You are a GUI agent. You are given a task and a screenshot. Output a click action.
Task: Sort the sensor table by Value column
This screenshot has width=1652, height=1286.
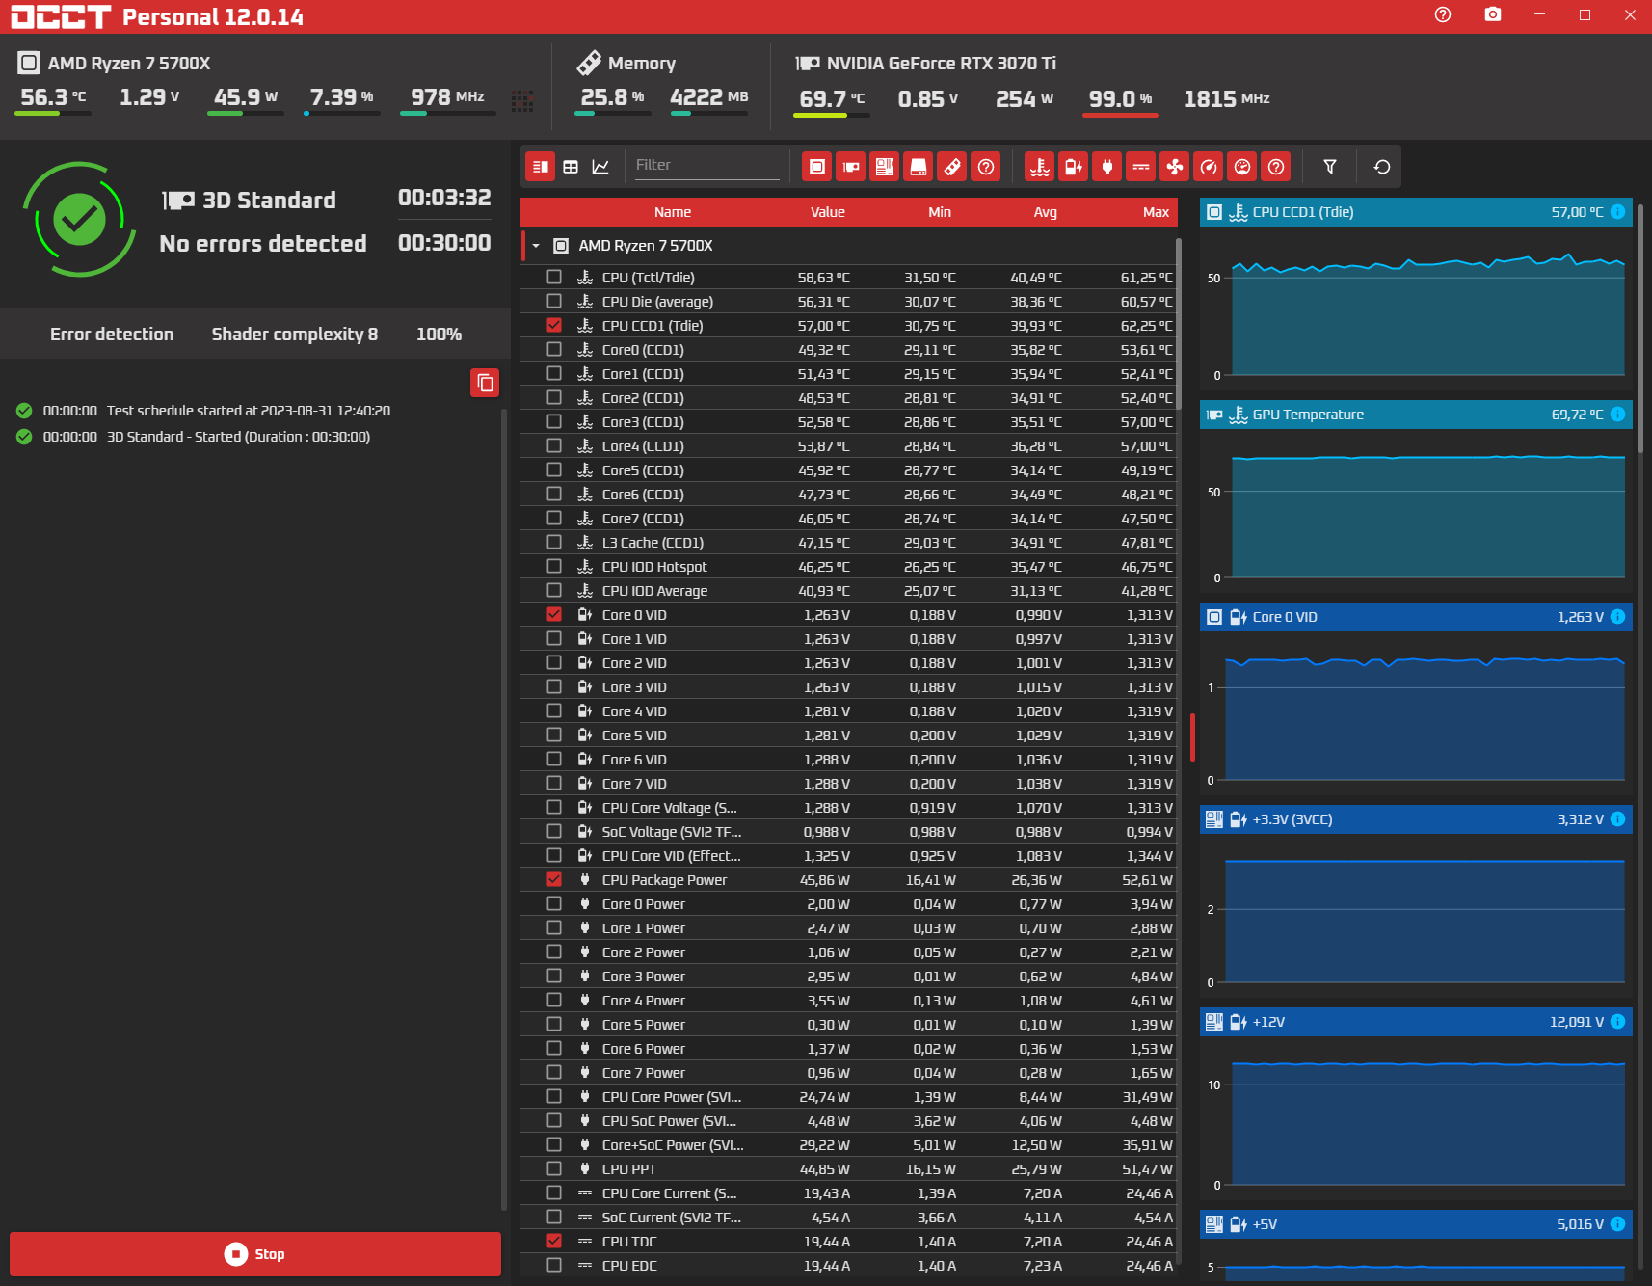click(828, 212)
